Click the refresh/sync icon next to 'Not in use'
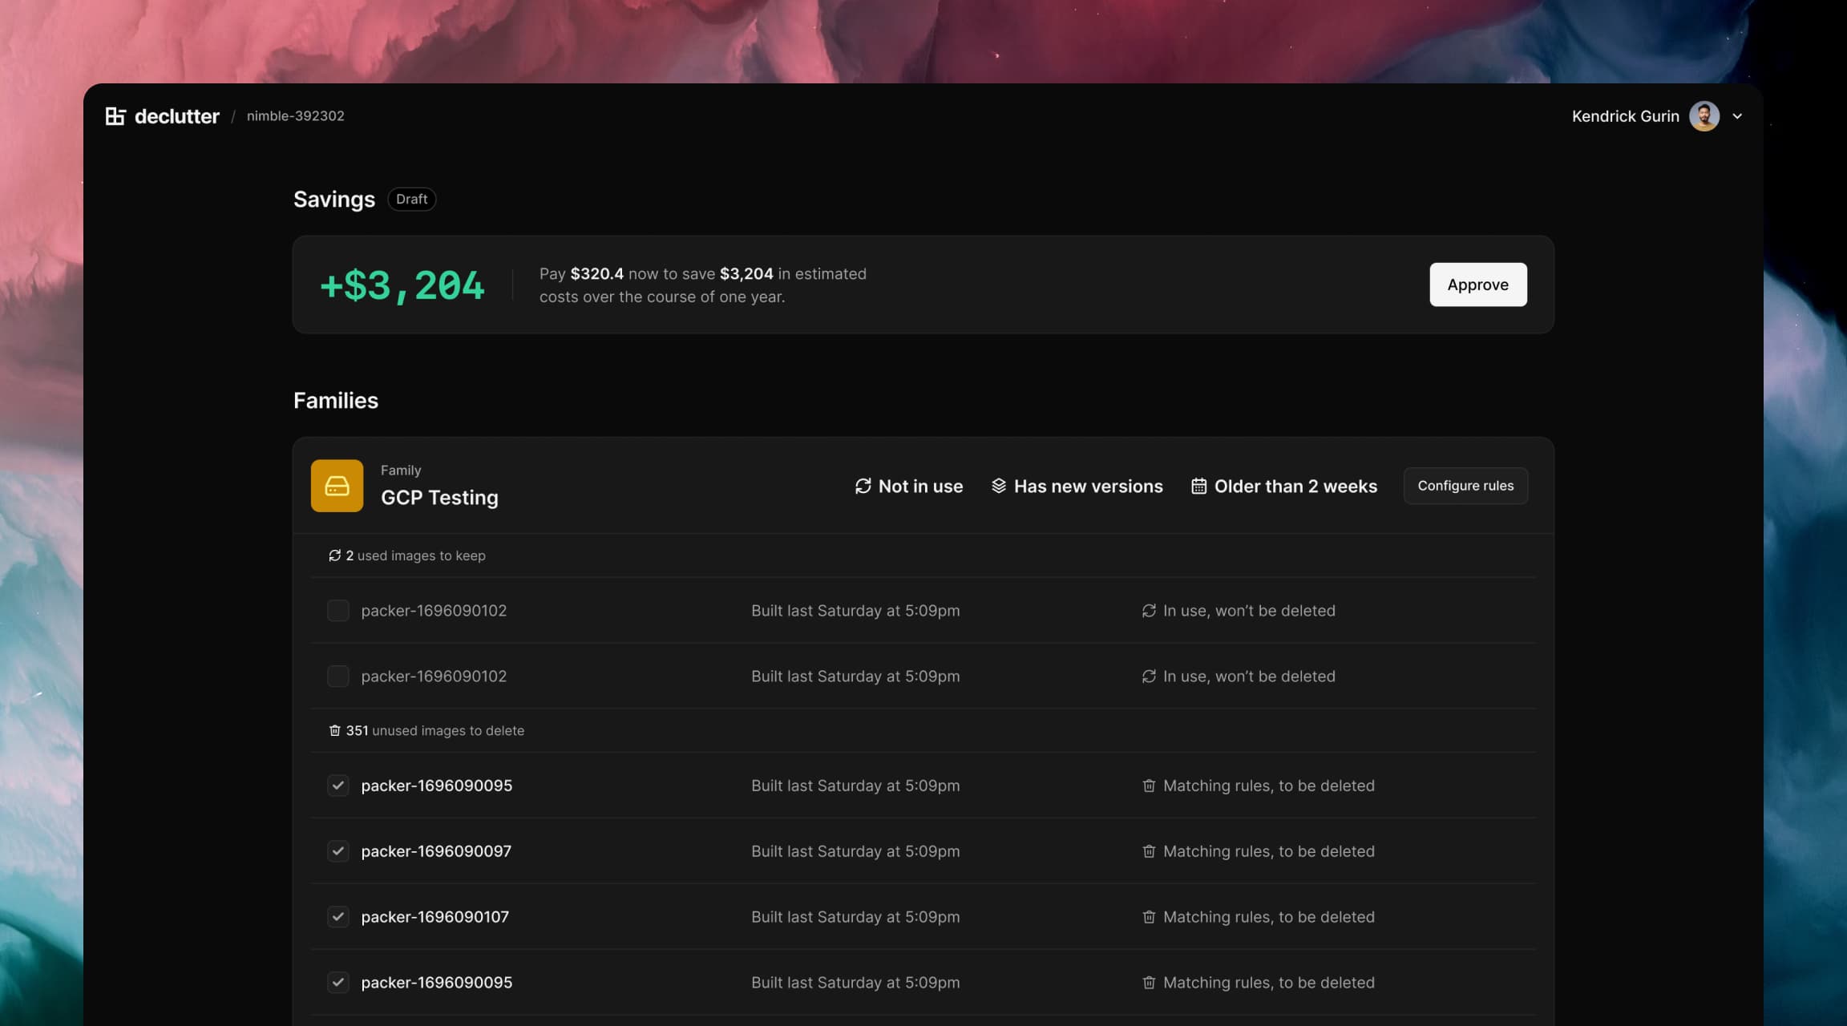The width and height of the screenshot is (1847, 1026). point(862,485)
